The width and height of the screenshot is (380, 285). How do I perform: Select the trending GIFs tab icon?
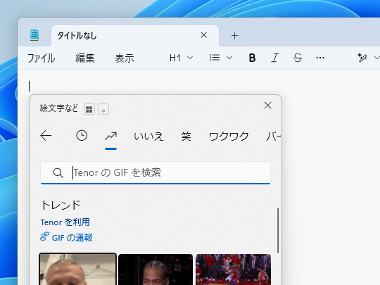(110, 137)
